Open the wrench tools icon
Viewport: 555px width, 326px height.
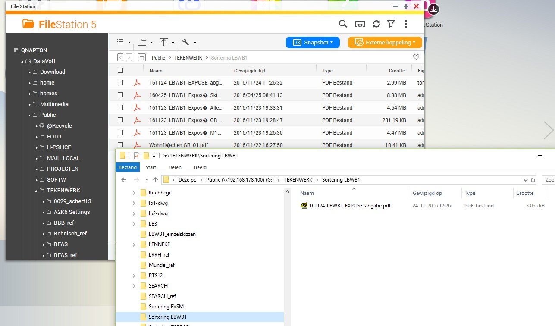(186, 42)
